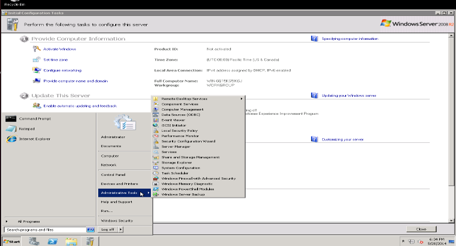456x246 pixels.
Task: Expand the Administrative Tools submenu arrow
Action: click(x=148, y=193)
